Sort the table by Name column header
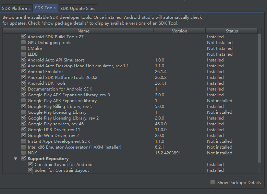This screenshot has width=267, height=194. click(83, 31)
